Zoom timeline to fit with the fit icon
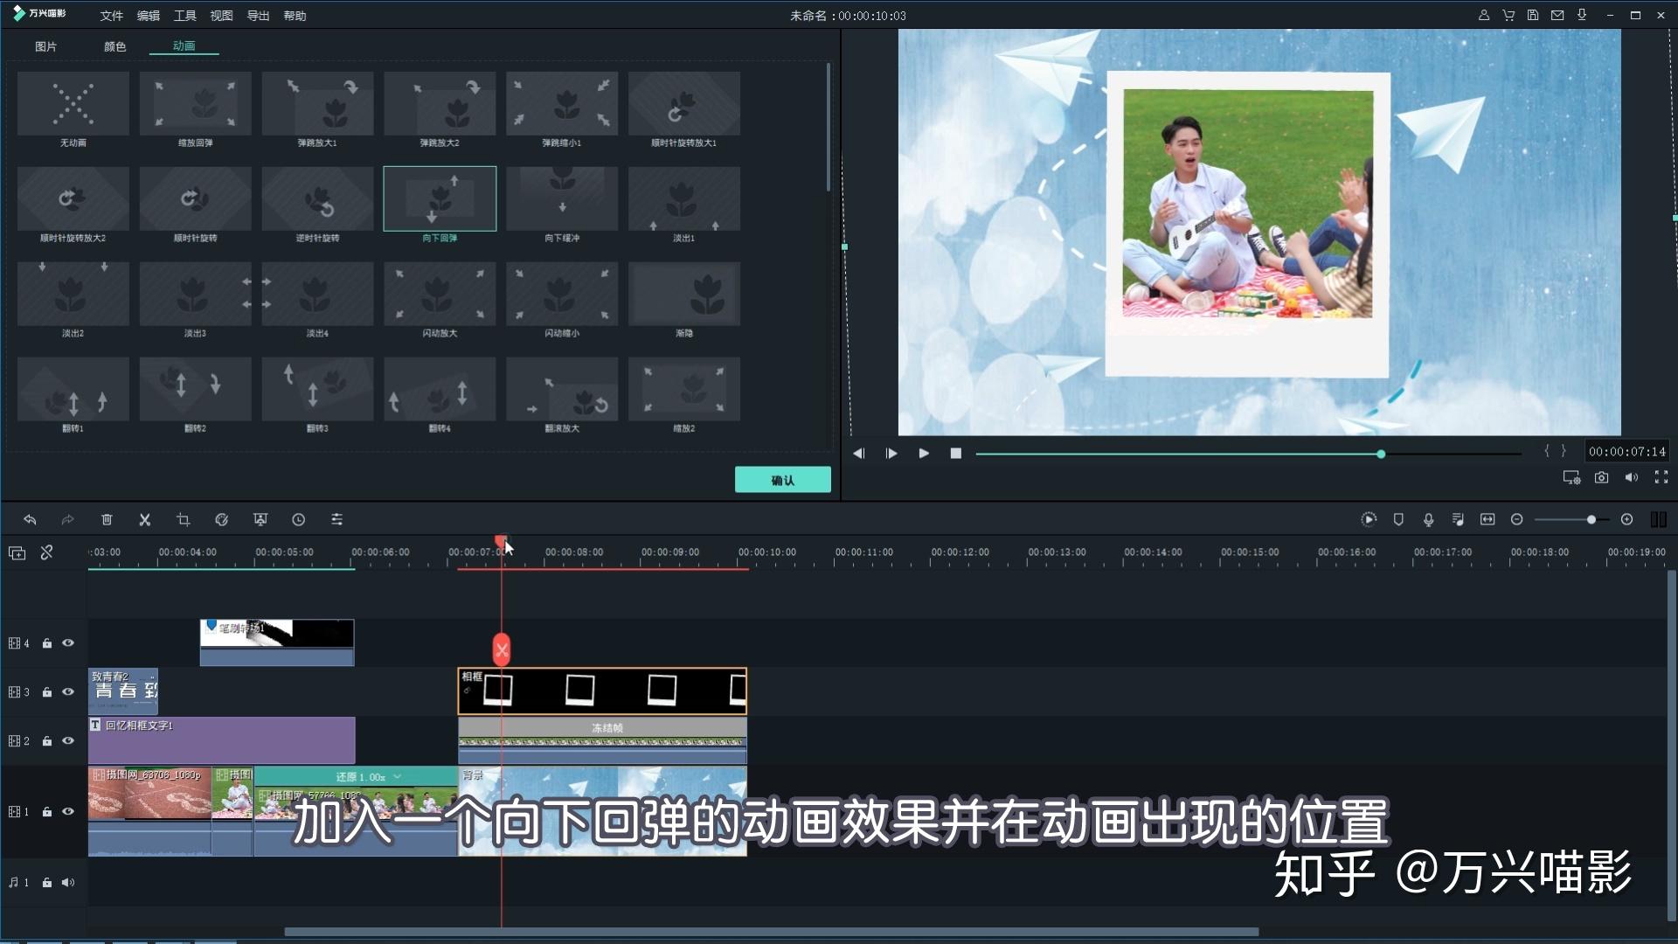The image size is (1678, 944). pyautogui.click(x=1487, y=519)
